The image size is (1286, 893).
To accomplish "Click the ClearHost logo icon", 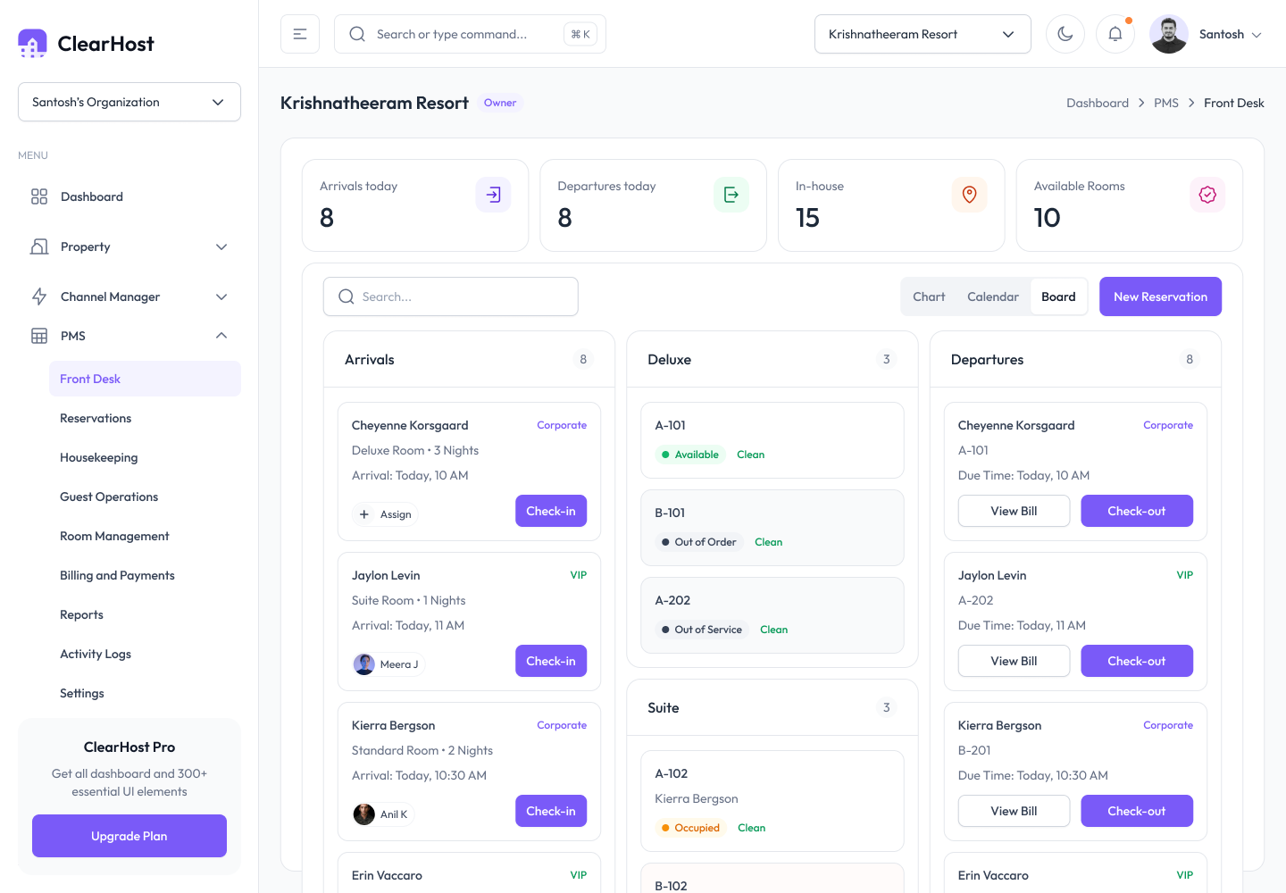I will coord(32,43).
